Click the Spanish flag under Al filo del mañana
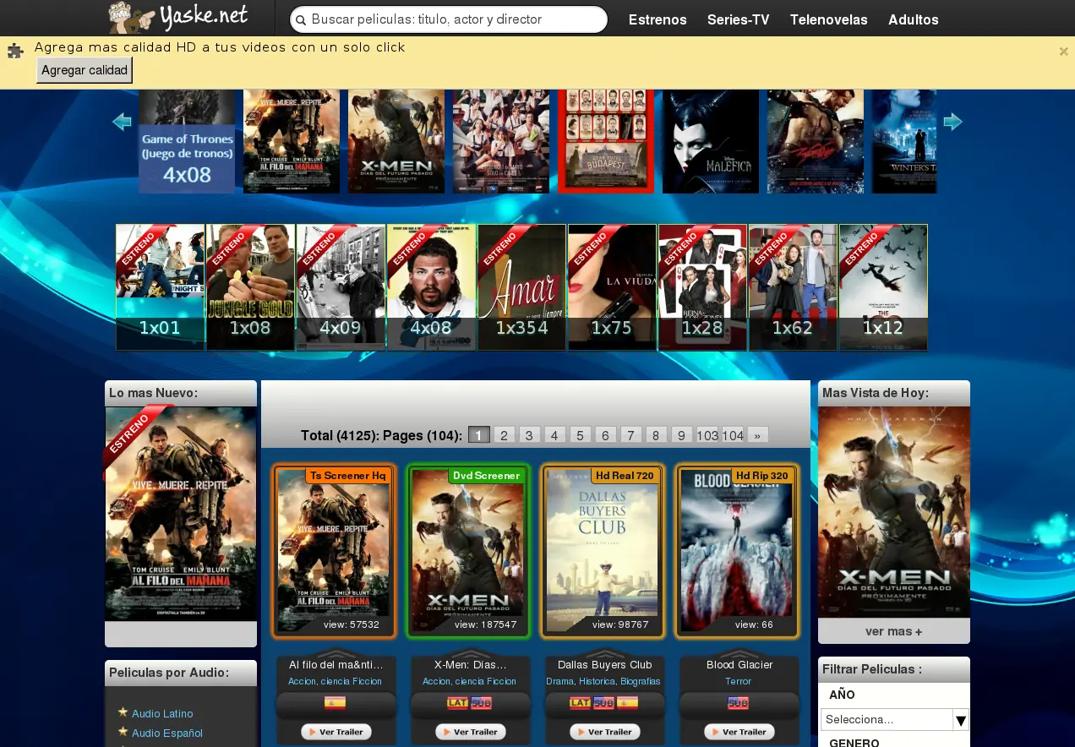The width and height of the screenshot is (1075, 747). [x=336, y=703]
